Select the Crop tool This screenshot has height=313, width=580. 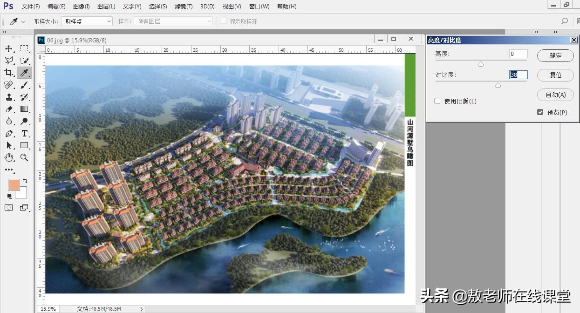coord(9,72)
